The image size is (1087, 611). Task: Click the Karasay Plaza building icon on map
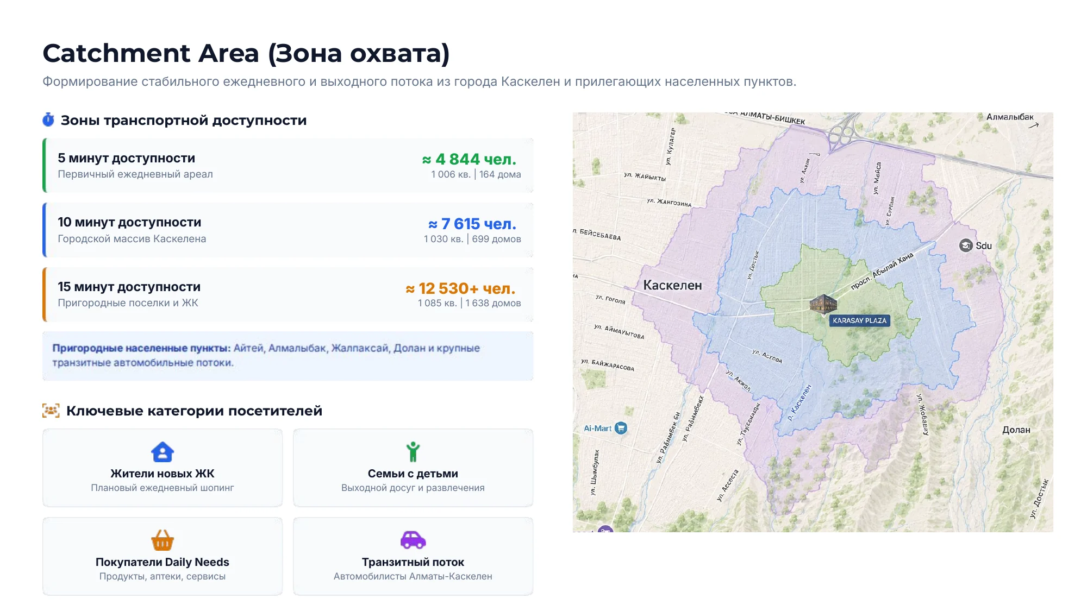pyautogui.click(x=823, y=304)
